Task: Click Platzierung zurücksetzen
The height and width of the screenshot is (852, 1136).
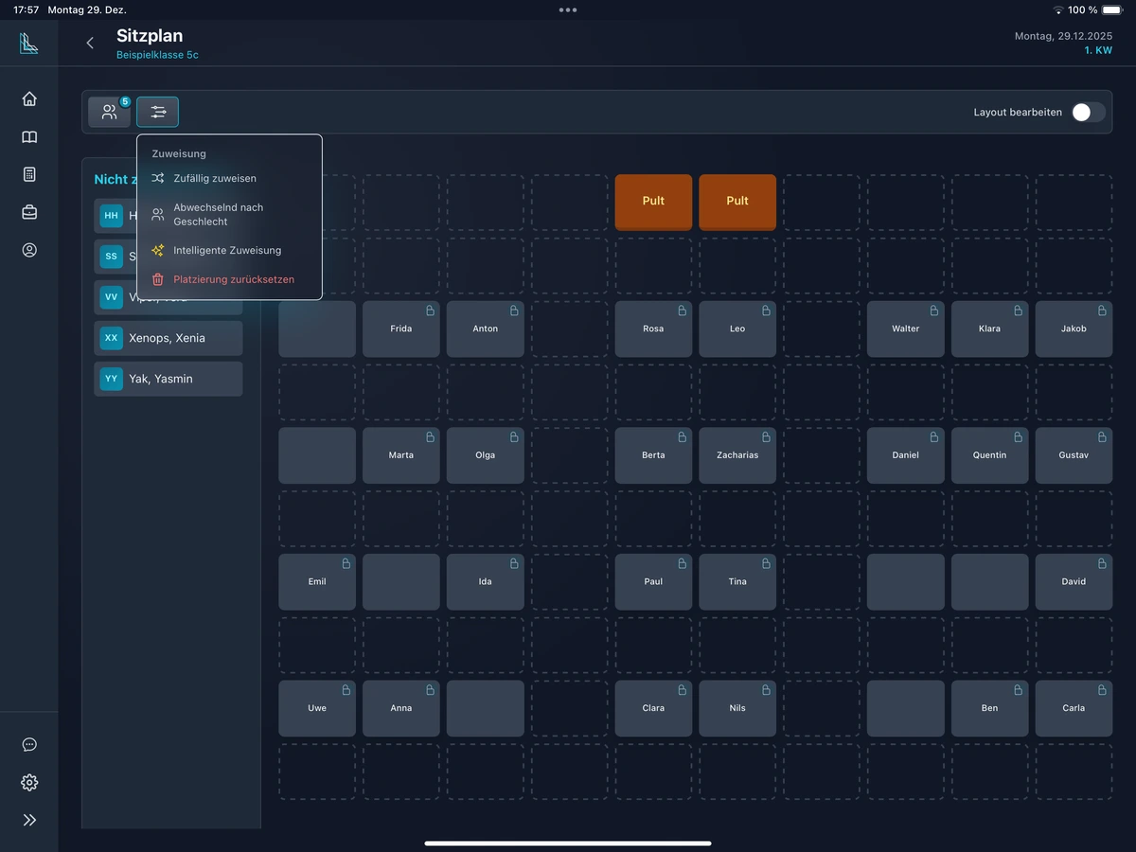Action: point(233,279)
